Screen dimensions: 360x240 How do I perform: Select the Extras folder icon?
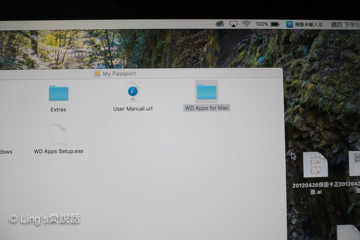58,93
